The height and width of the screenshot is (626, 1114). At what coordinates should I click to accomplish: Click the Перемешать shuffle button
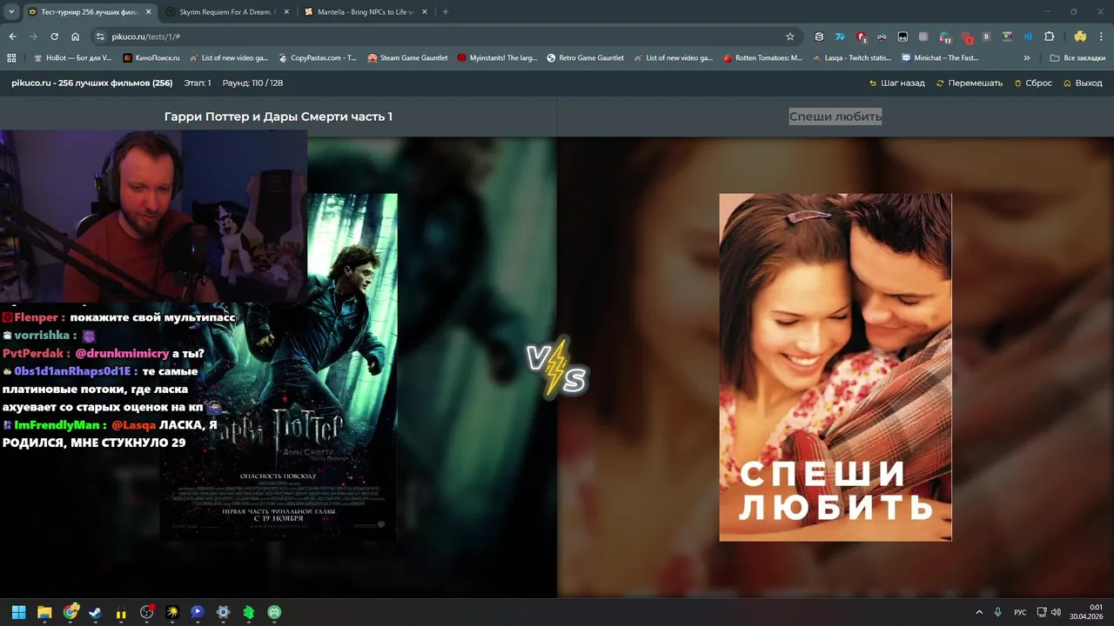tap(970, 83)
